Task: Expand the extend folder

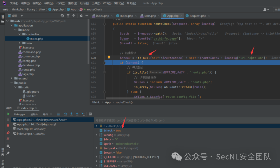Action: tap(11, 78)
